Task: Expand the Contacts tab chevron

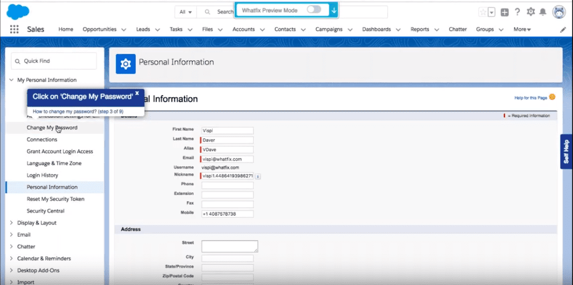Action: click(303, 29)
